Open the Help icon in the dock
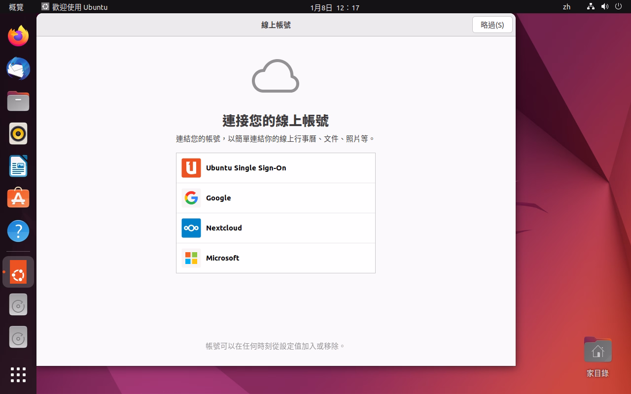The height and width of the screenshot is (394, 631). tap(18, 231)
